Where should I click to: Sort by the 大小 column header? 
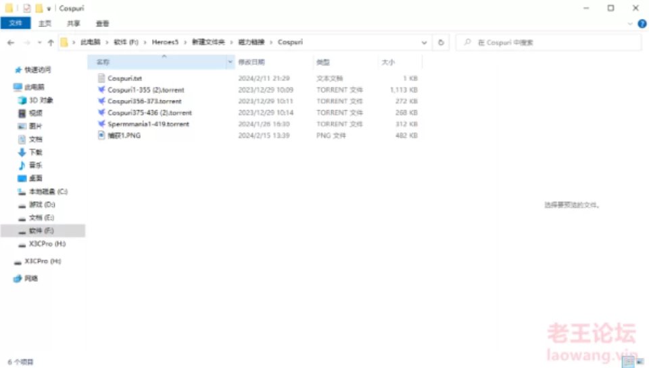[x=388, y=62]
